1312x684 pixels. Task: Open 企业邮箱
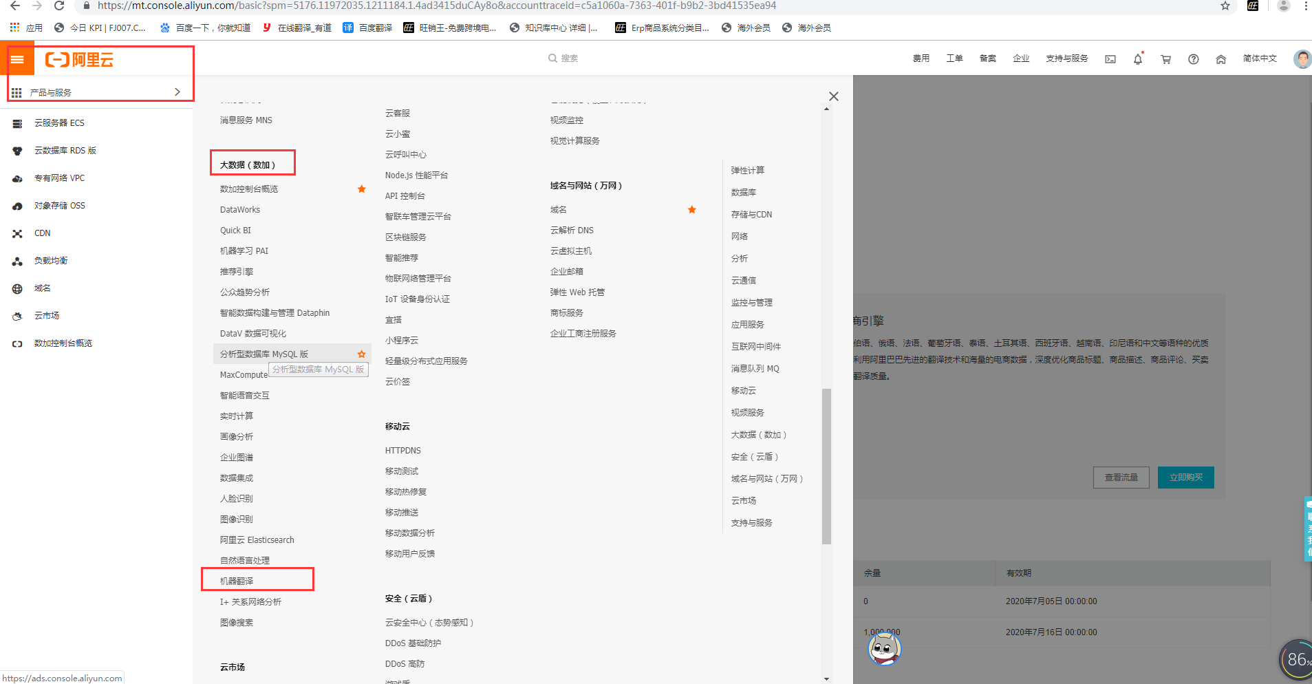tap(567, 272)
